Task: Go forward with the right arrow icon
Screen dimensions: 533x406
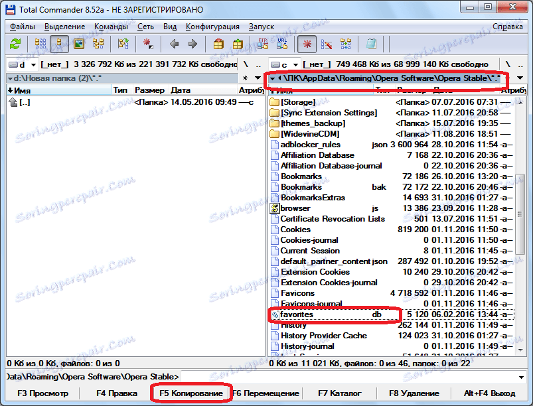Action: [192, 44]
